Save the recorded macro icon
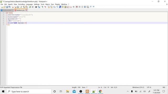The width and height of the screenshot is (168, 94). click(x=88, y=7)
